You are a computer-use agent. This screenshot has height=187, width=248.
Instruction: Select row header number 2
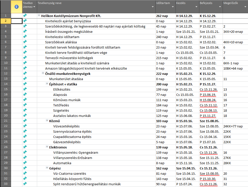coord(6,21)
